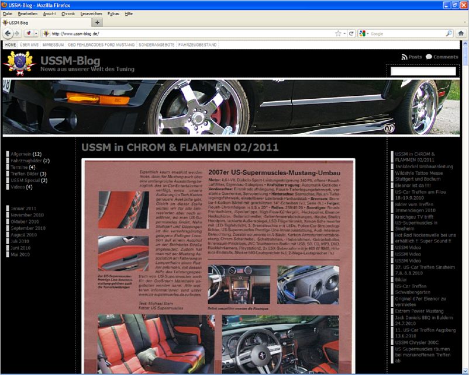The width and height of the screenshot is (469, 375).
Task: Open recent post US-Car Treffen am Filou
Action: point(420,195)
